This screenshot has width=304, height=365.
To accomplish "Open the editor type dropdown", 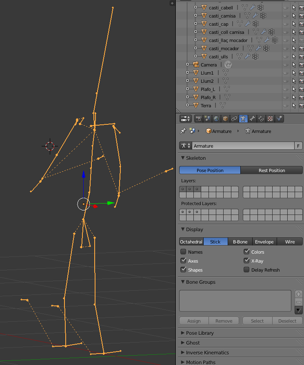I will (186, 119).
